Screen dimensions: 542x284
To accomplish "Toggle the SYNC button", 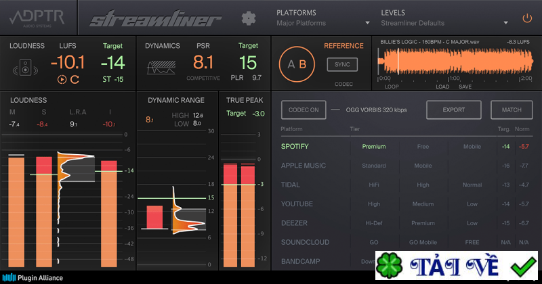I will click(x=342, y=64).
